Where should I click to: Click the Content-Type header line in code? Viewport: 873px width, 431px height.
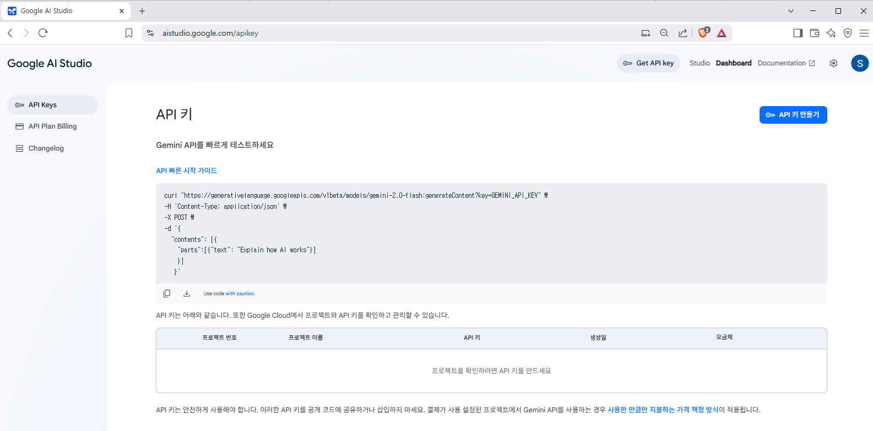(225, 206)
